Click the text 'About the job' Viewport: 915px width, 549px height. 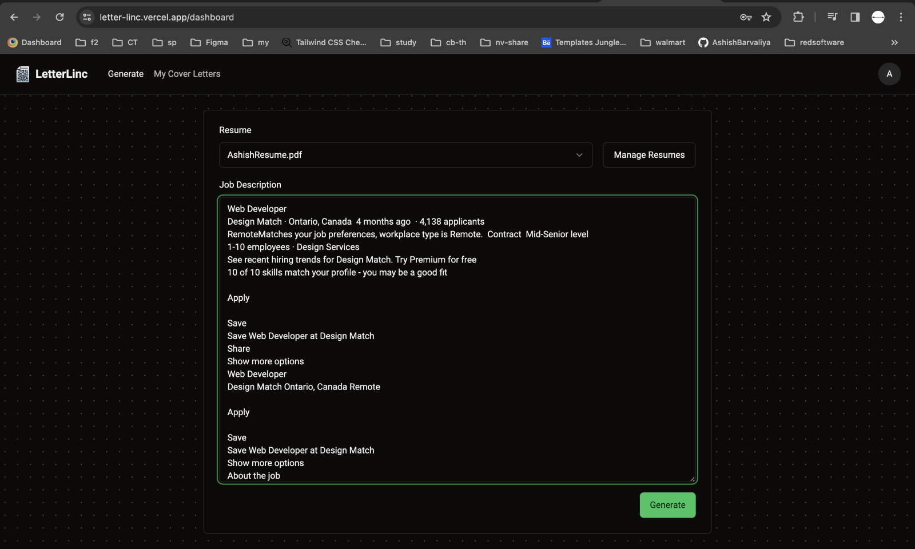click(x=254, y=476)
